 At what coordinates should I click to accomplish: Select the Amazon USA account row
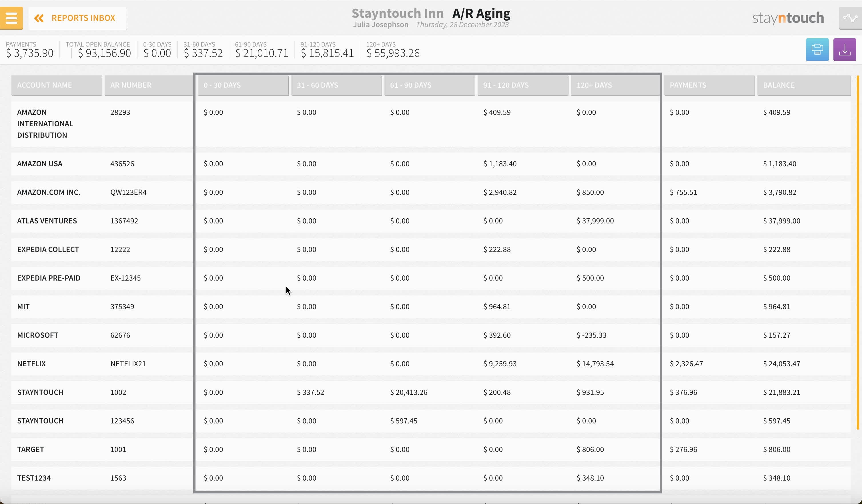[431, 164]
